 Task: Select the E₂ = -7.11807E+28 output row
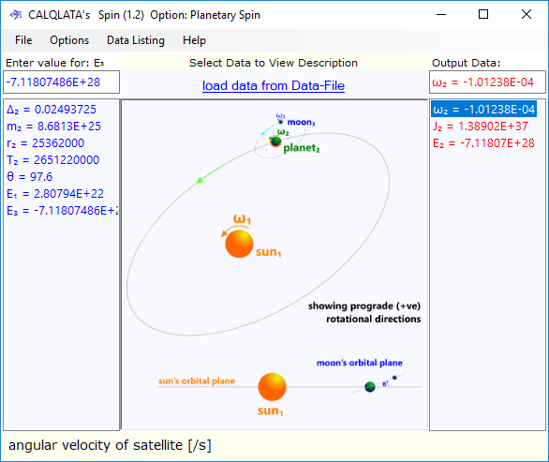[483, 142]
